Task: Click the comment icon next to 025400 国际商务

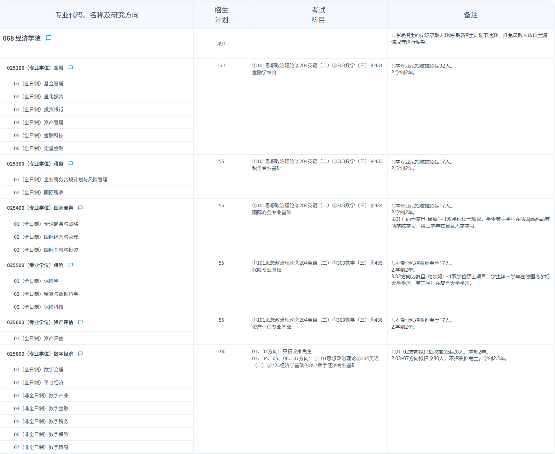Action: tap(80, 208)
